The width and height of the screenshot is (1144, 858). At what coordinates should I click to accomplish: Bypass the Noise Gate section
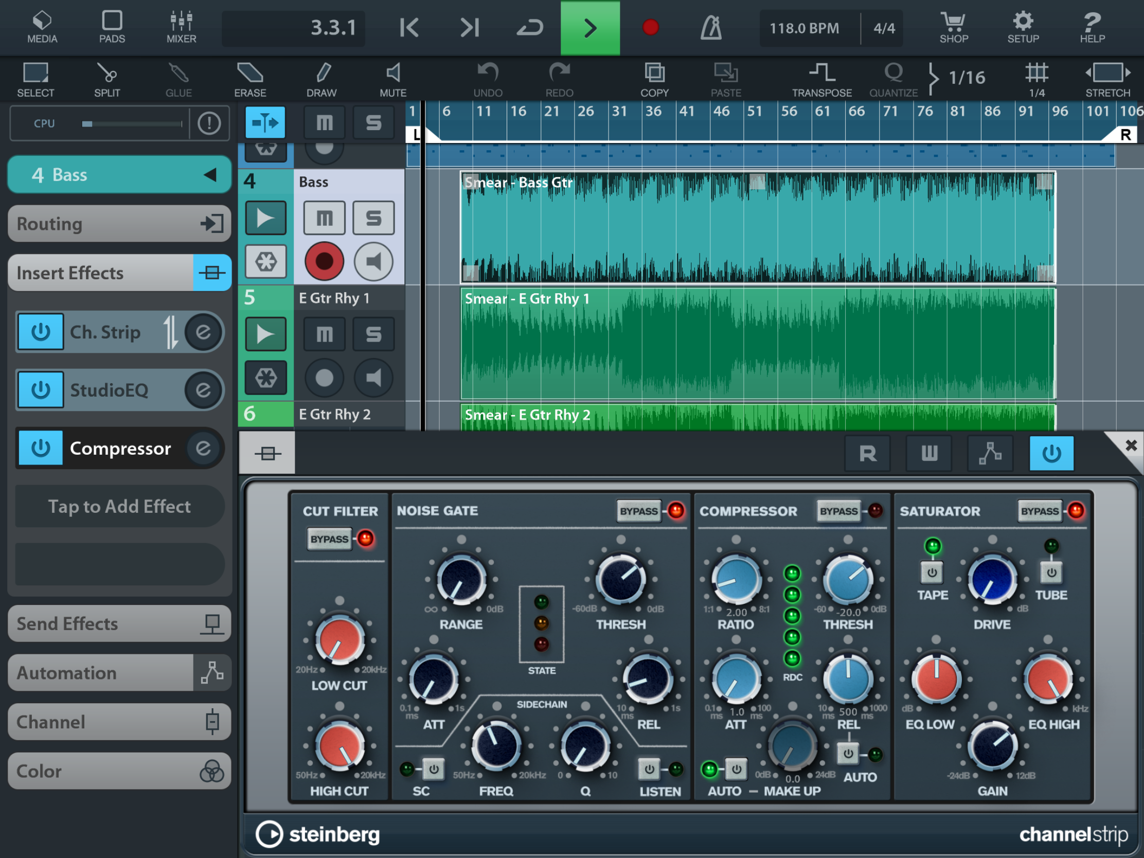pos(639,511)
